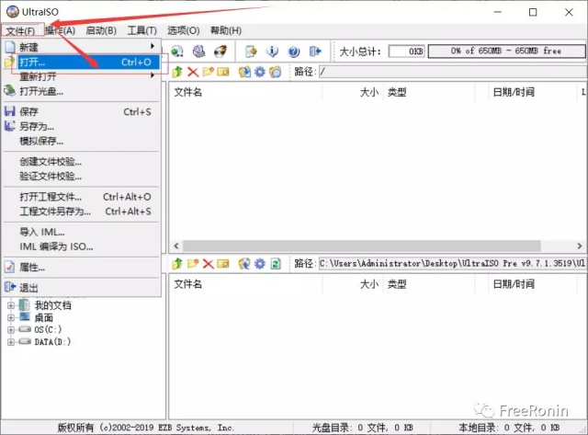This screenshot has height=435, width=588.
Task: Select 桌面 in the local tree
Action: (43, 317)
